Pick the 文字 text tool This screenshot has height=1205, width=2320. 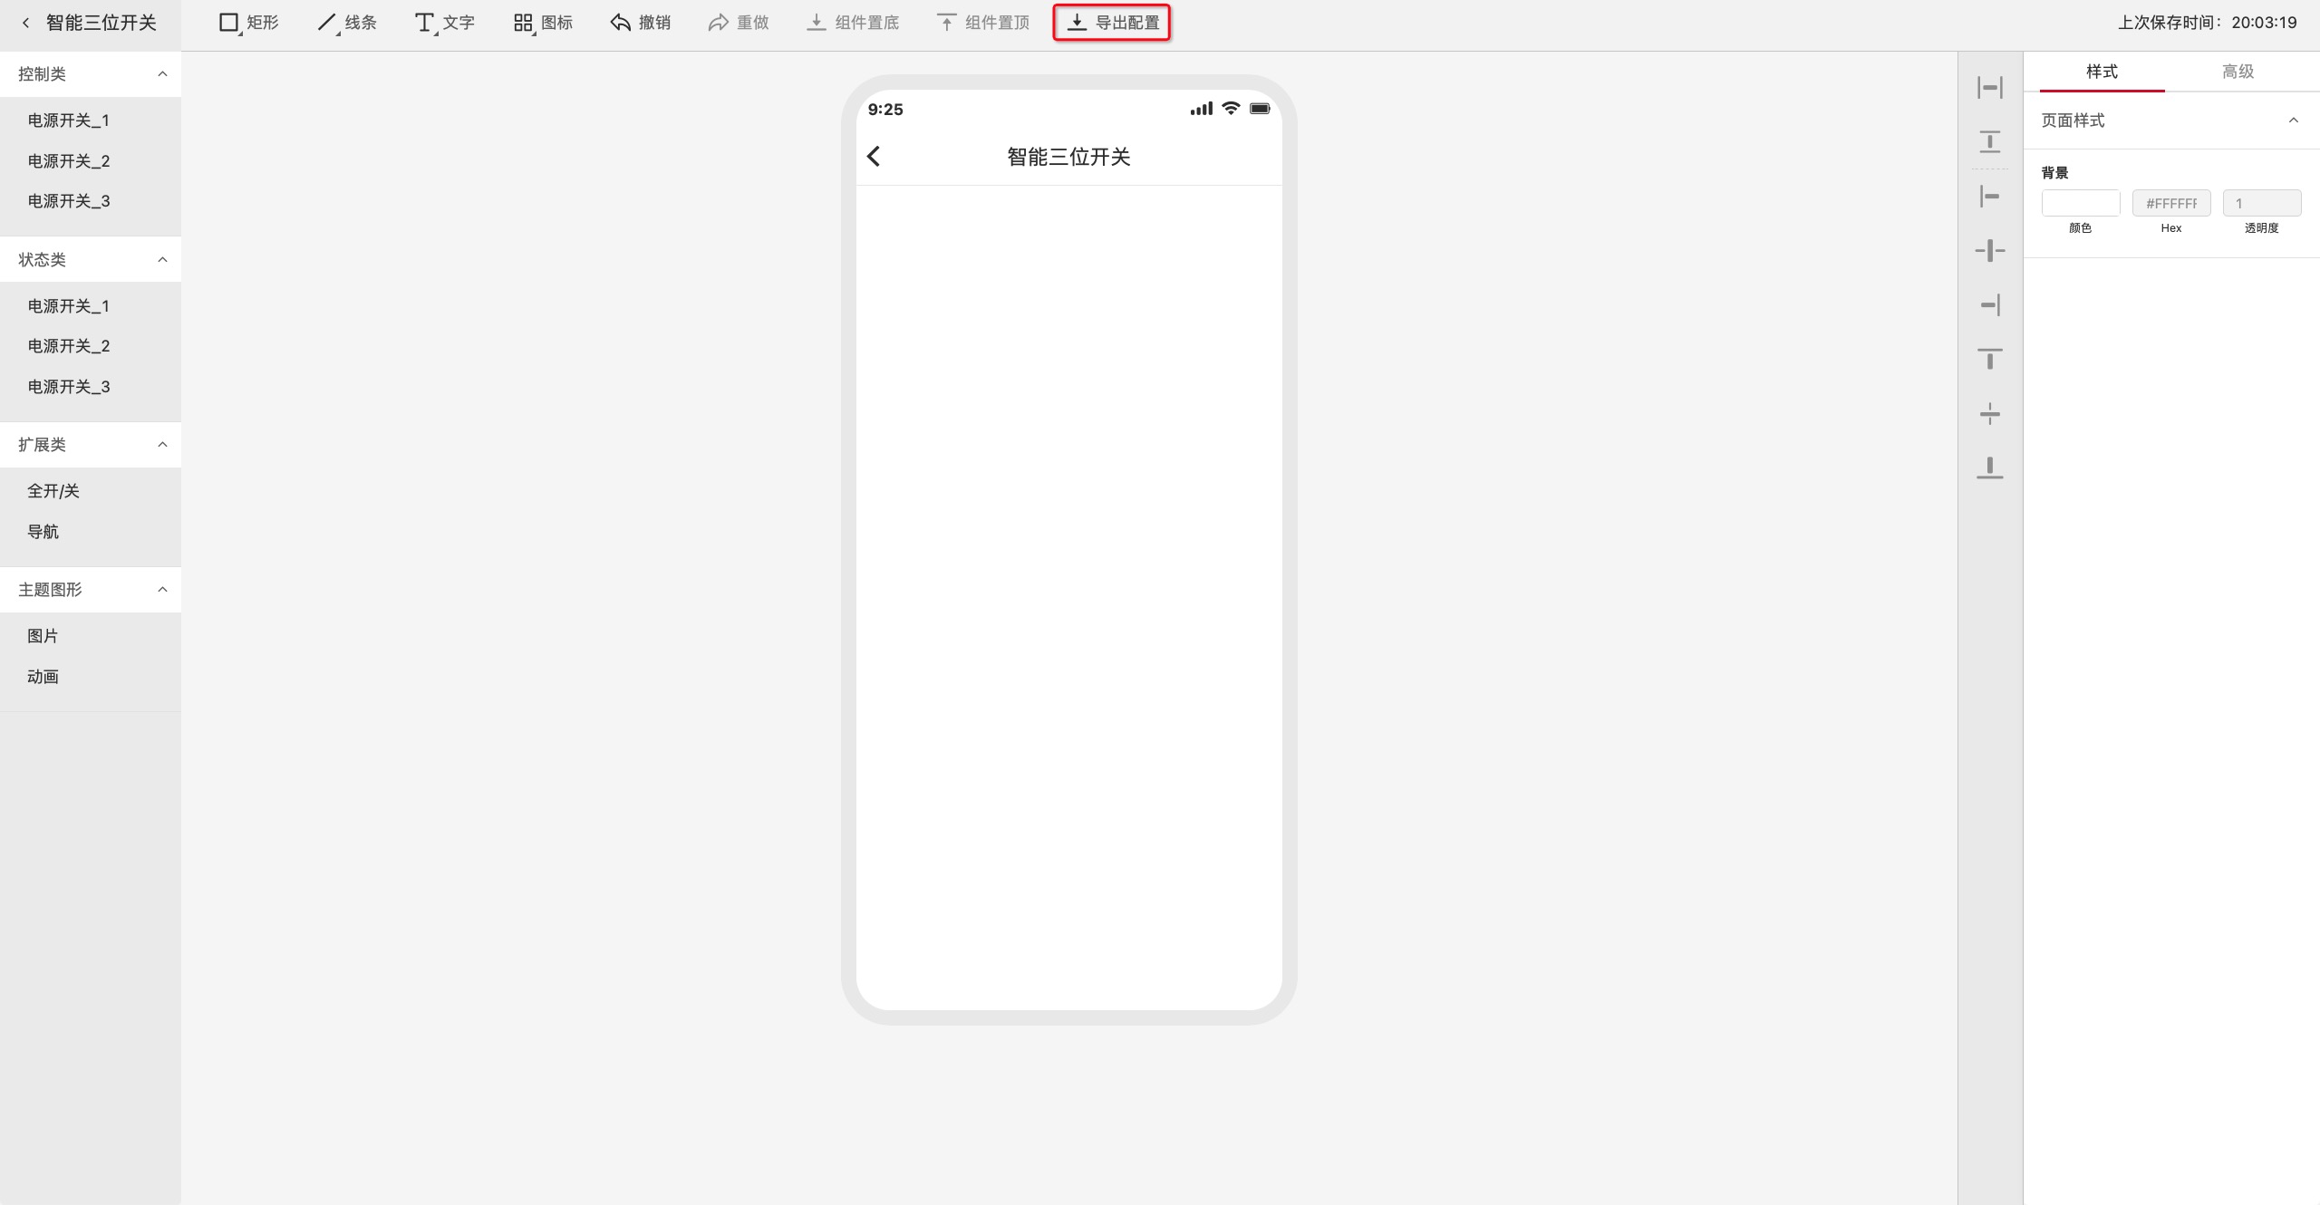tap(444, 23)
